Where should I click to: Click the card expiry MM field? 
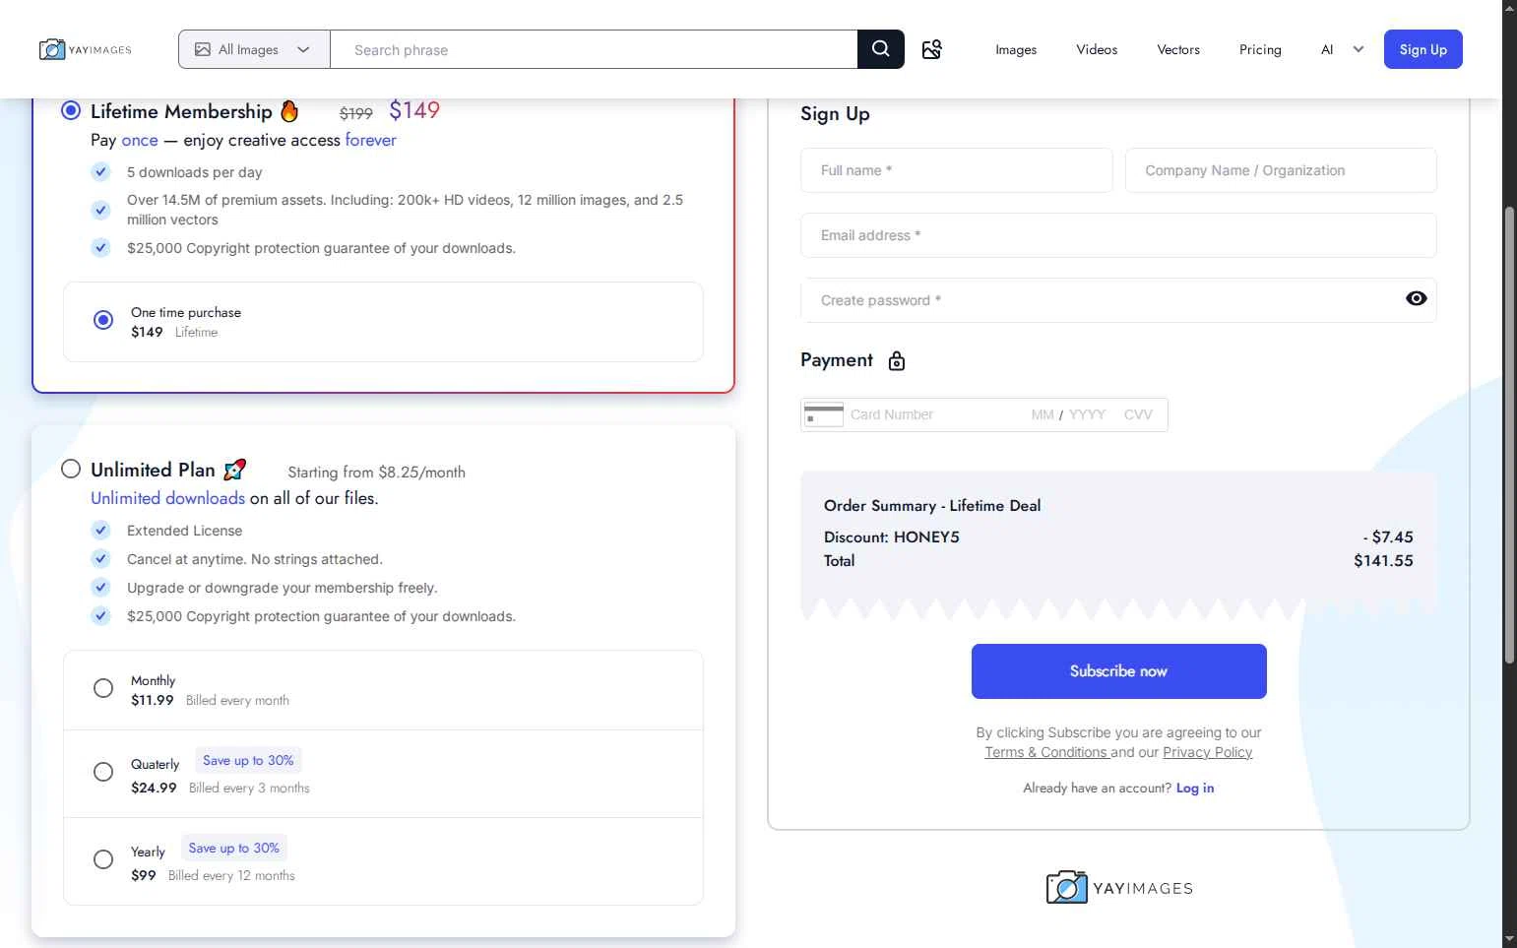[1043, 414]
